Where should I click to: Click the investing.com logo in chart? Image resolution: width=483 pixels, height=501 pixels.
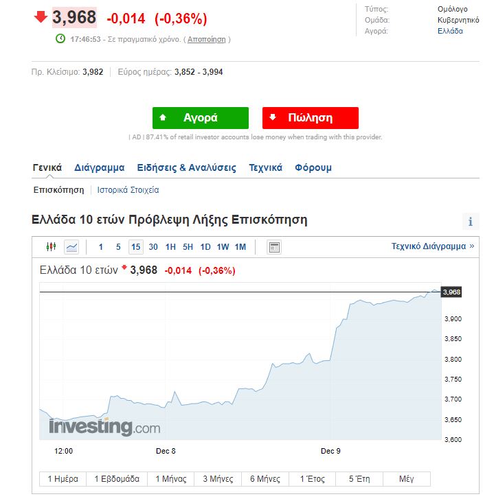(x=104, y=427)
